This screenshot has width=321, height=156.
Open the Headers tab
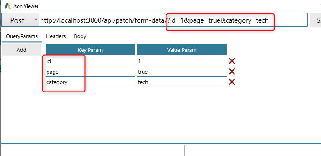(56, 36)
